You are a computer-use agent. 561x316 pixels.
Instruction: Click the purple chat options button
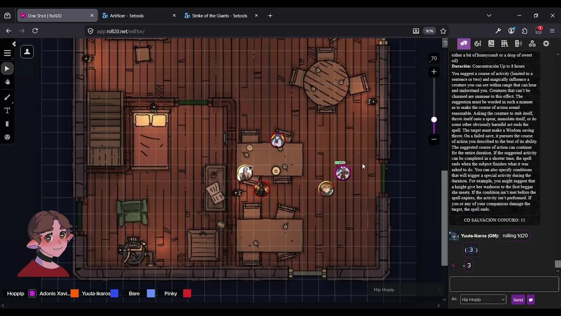tap(531, 300)
